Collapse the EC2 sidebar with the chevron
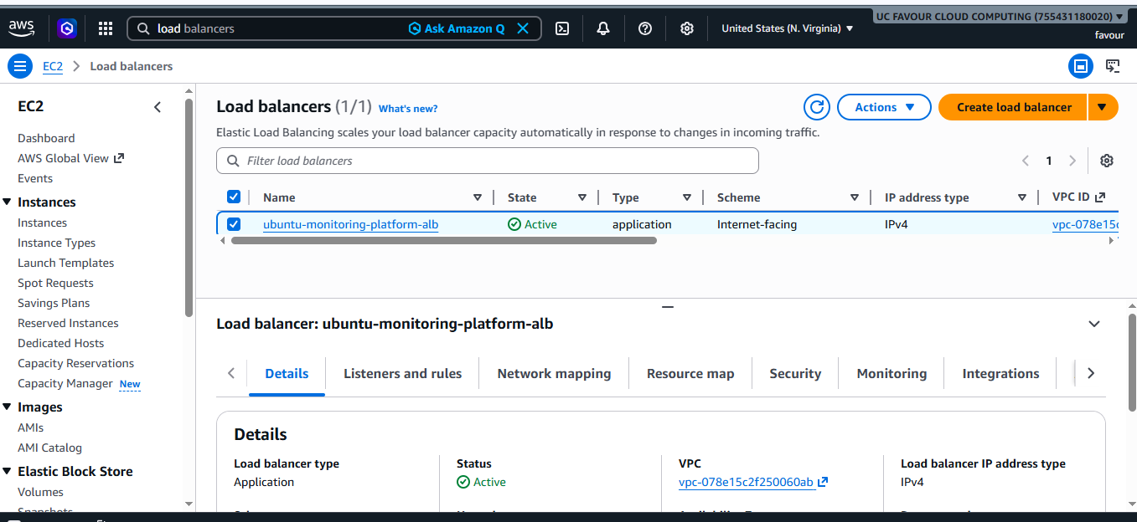Image resolution: width=1137 pixels, height=522 pixels. [158, 107]
